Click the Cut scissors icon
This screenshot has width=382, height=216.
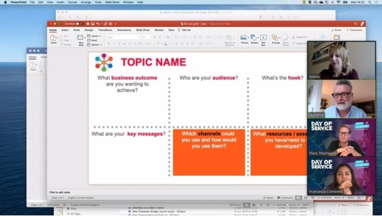point(62,36)
